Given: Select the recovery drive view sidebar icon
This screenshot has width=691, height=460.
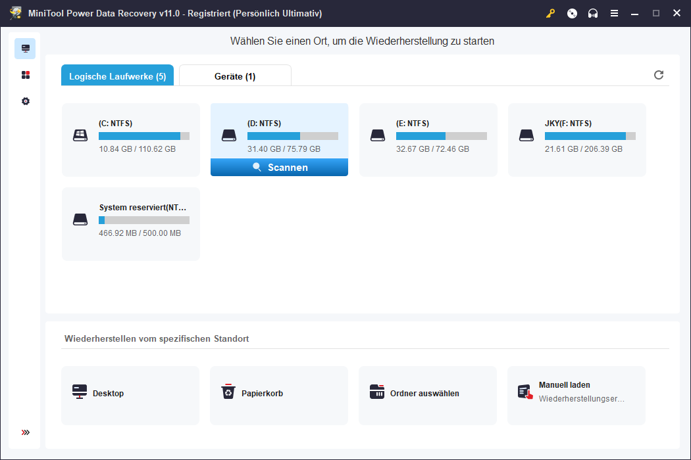Looking at the screenshot, I should coord(26,49).
